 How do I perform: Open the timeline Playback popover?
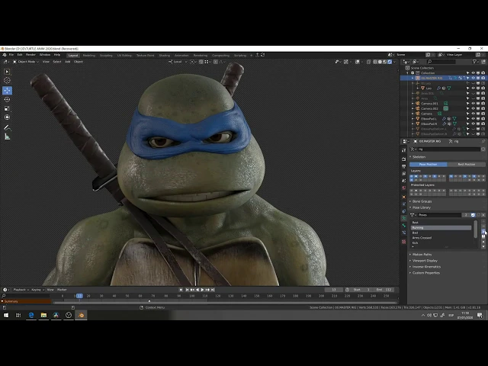[21, 290]
